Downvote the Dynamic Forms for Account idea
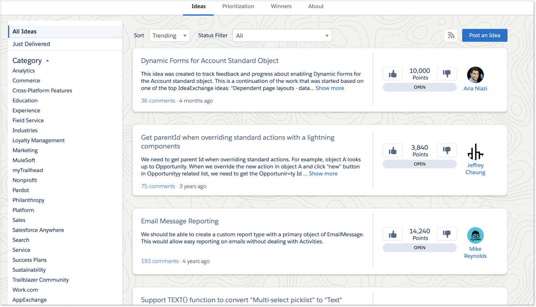Viewport: 536px width, 307px height. tap(447, 74)
